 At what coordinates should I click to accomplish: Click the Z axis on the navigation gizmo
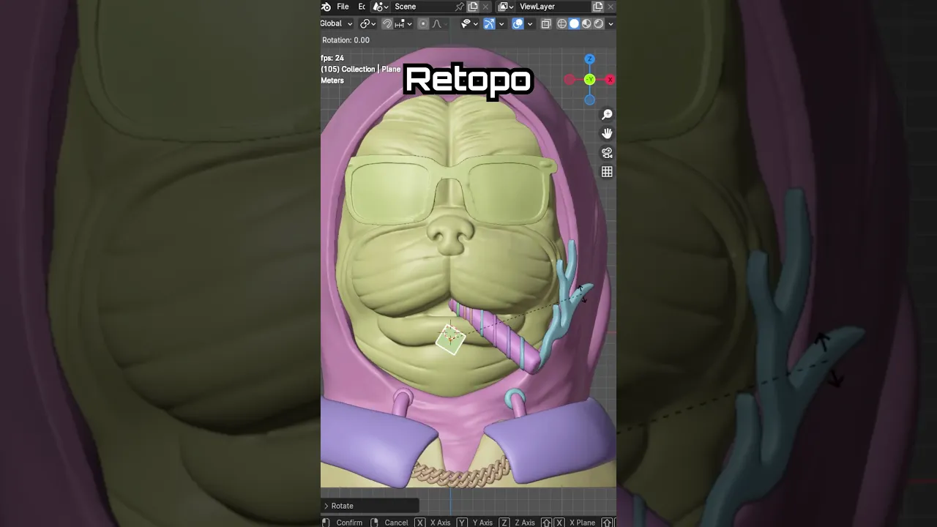589,59
